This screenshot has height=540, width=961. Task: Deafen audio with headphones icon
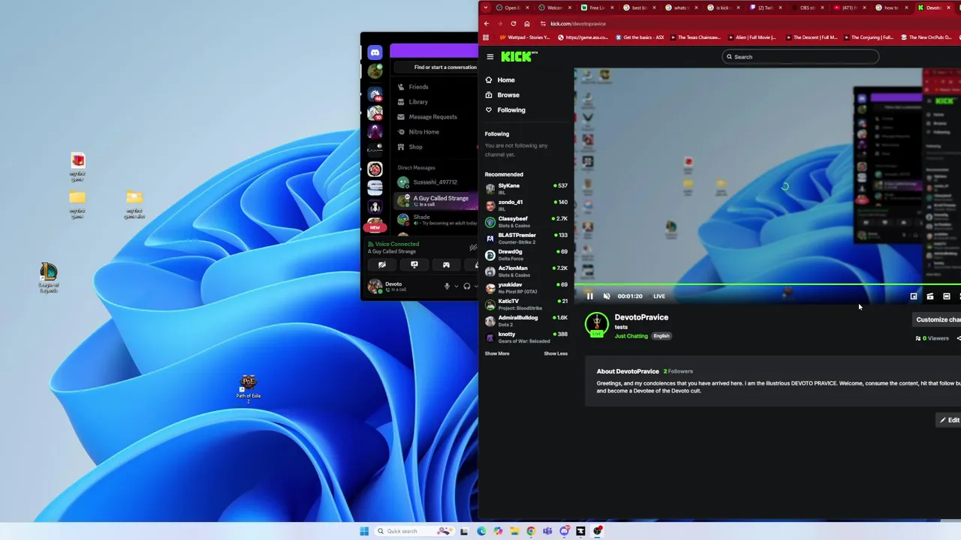[467, 286]
